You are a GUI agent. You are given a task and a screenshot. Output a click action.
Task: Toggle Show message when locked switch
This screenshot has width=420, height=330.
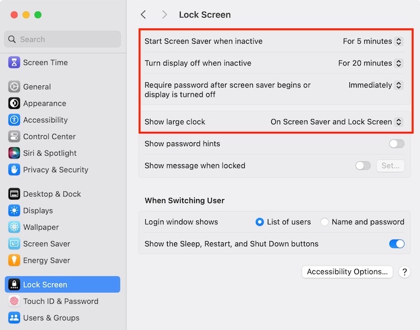363,166
